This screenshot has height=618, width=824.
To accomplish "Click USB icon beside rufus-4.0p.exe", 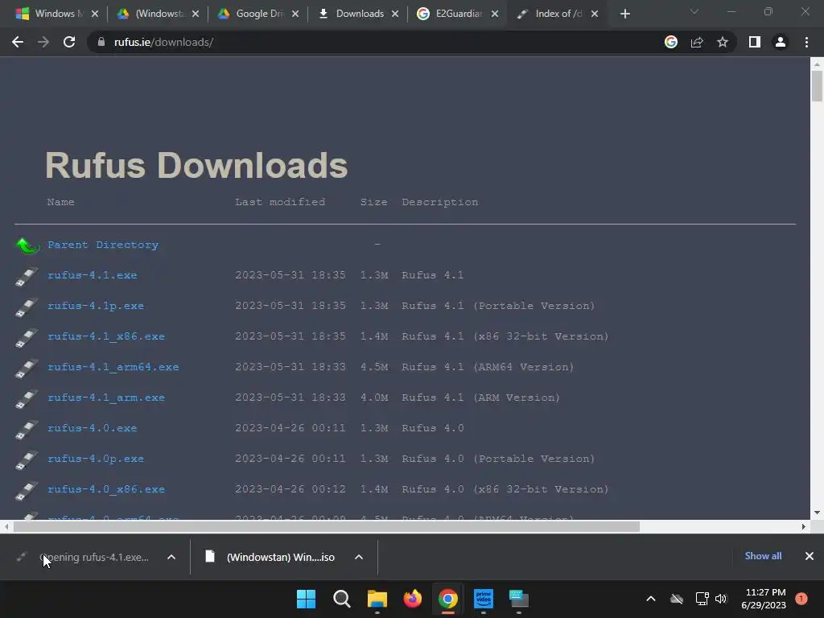I will (27, 459).
